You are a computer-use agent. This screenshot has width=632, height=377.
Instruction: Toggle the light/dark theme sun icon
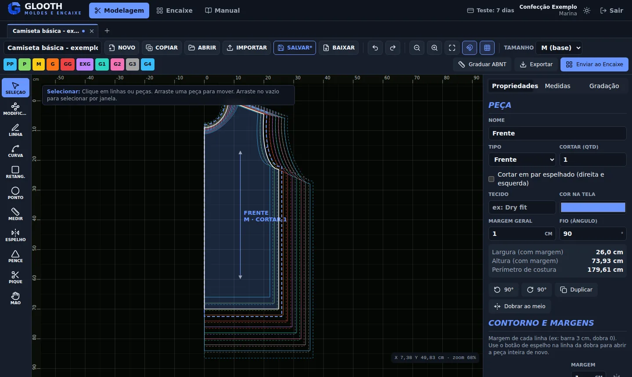click(587, 11)
